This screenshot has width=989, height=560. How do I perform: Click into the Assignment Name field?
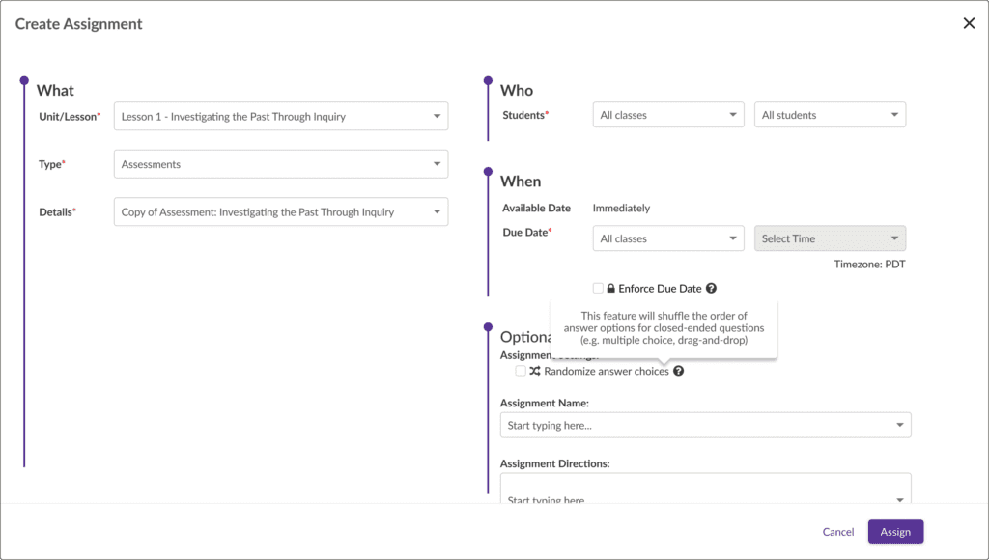[x=705, y=425]
